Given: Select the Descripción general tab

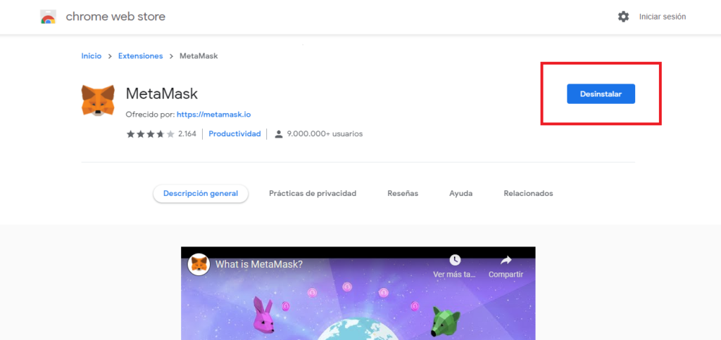Looking at the screenshot, I should click(x=201, y=194).
